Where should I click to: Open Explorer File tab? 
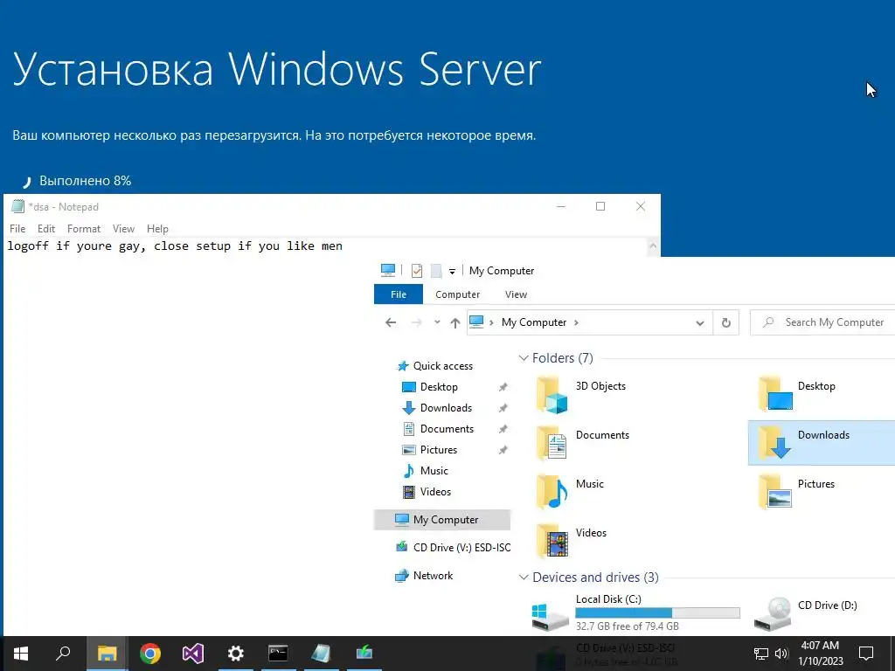[x=399, y=294]
